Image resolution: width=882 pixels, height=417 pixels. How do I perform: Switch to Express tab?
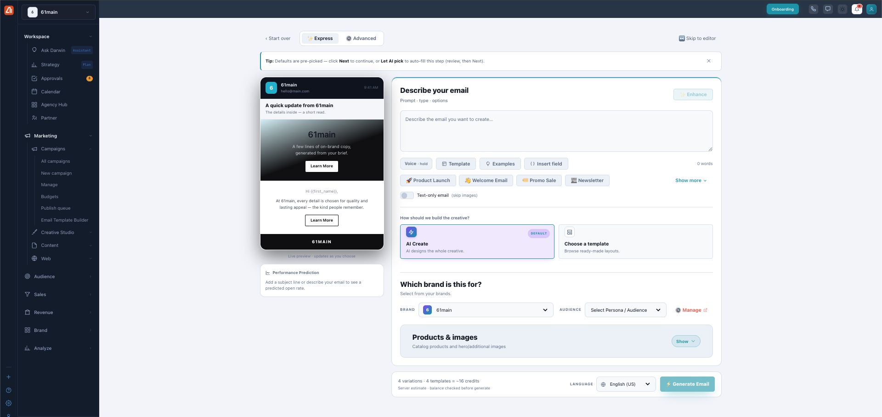320,39
